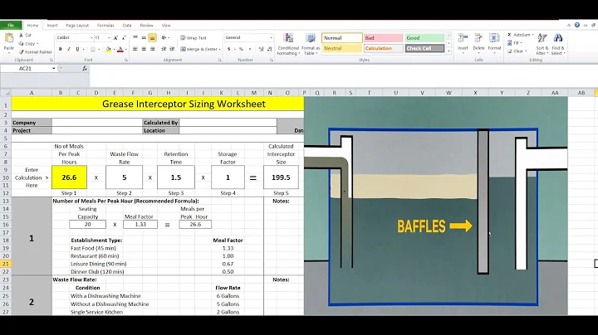Switch to the Review tab
This screenshot has width=598, height=335.
(x=146, y=26)
